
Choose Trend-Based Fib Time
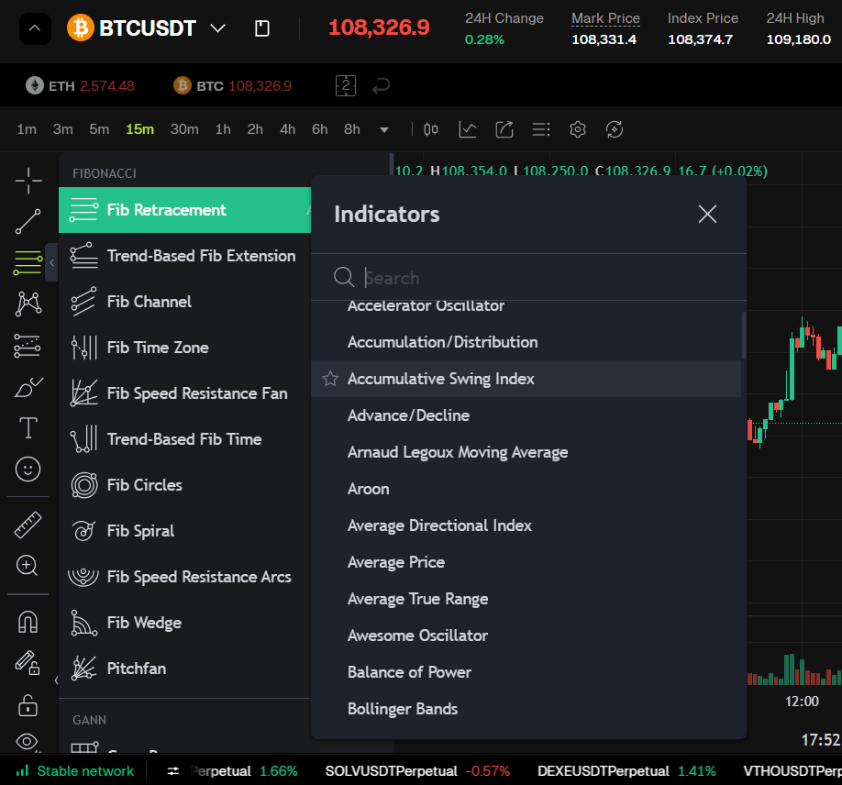184,439
